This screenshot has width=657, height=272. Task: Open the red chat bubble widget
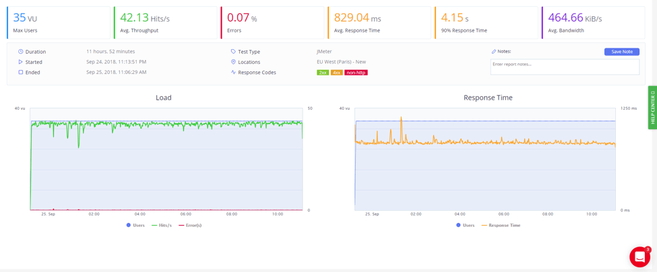(x=639, y=257)
